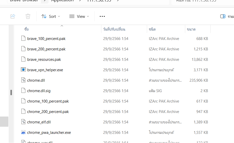This screenshot has height=143, width=234.
Task: Select file chrome_elf.dll
Action: coord(39,122)
